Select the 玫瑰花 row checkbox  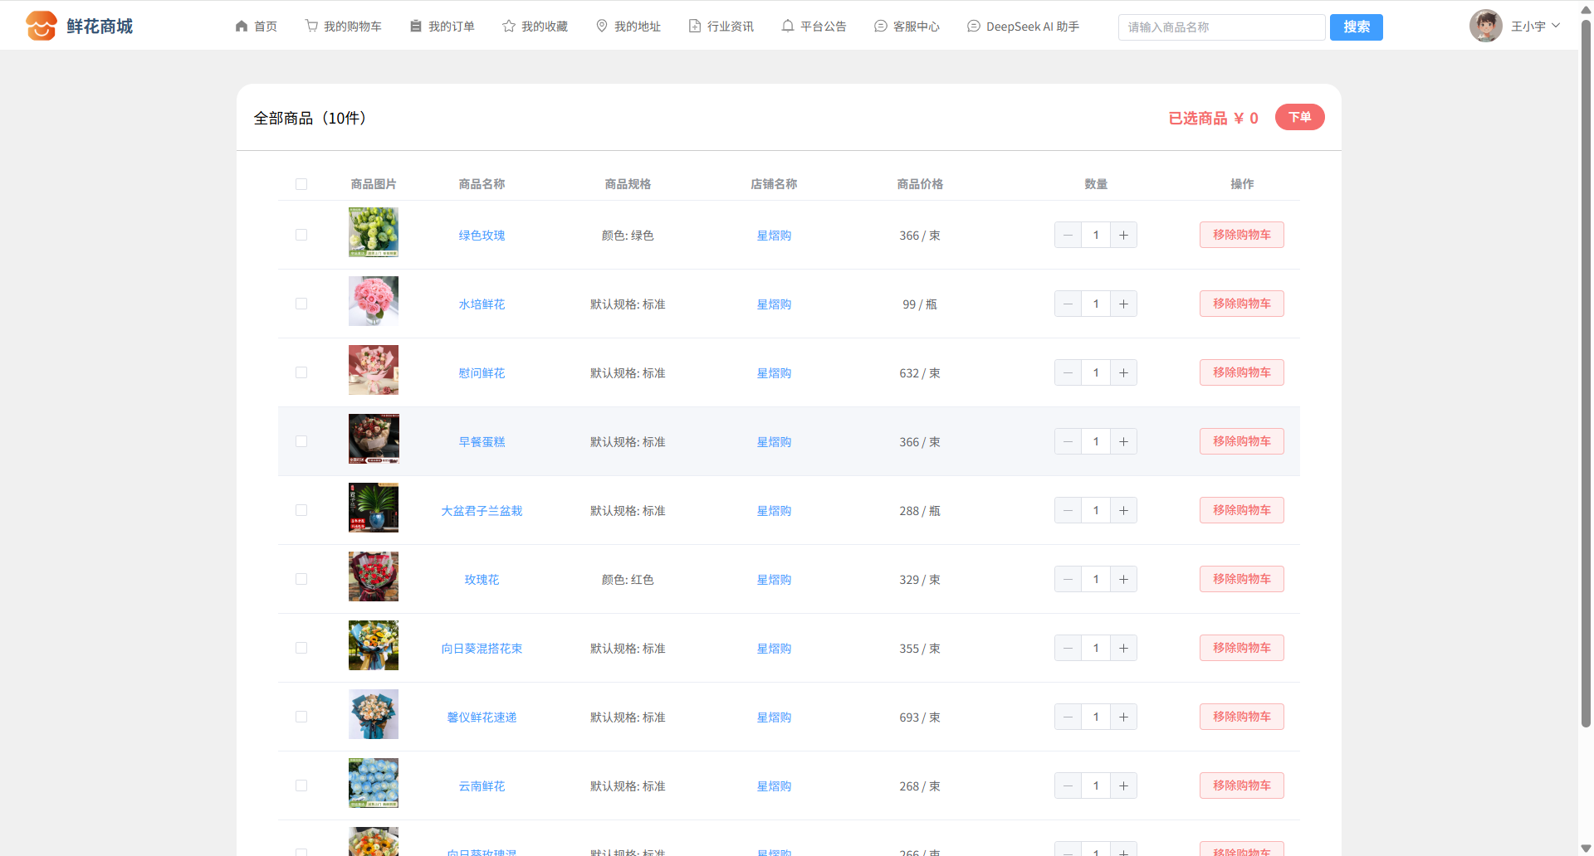click(301, 579)
